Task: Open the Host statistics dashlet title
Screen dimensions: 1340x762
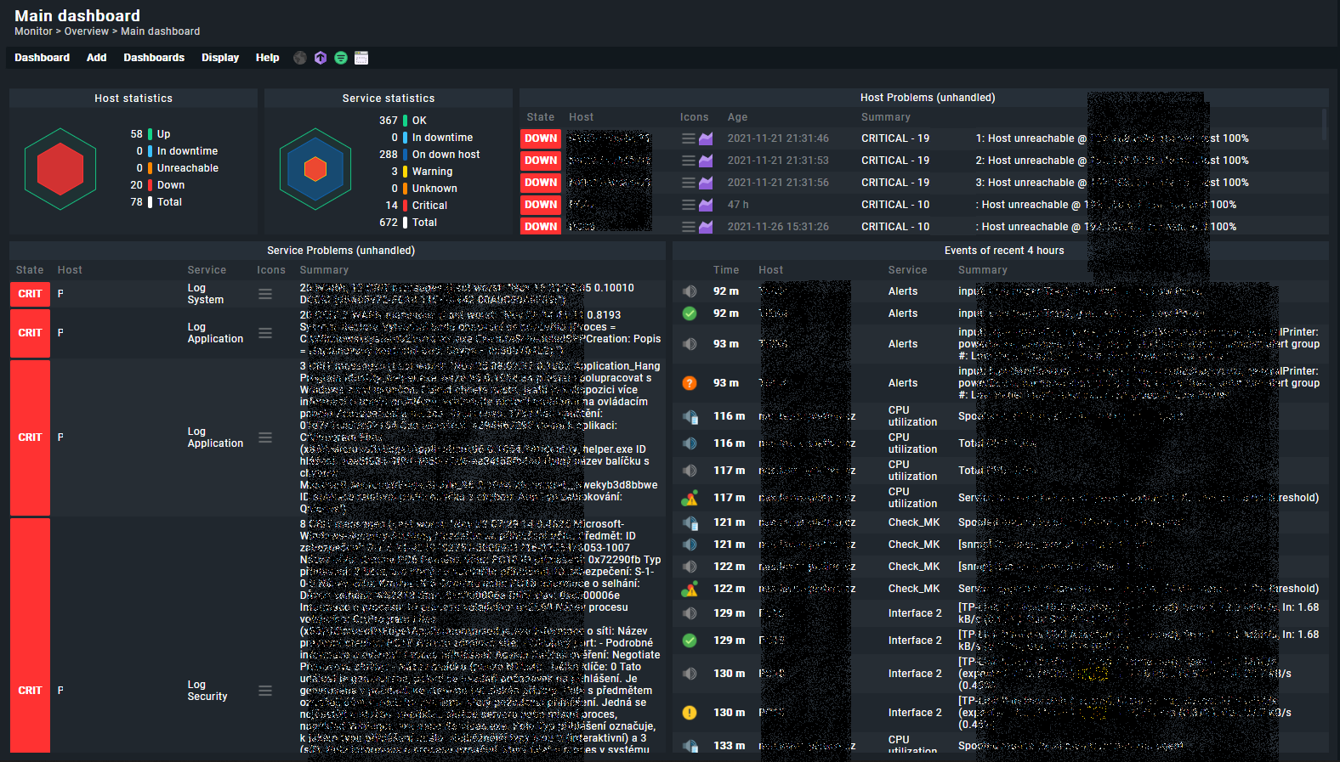Action: 133,99
